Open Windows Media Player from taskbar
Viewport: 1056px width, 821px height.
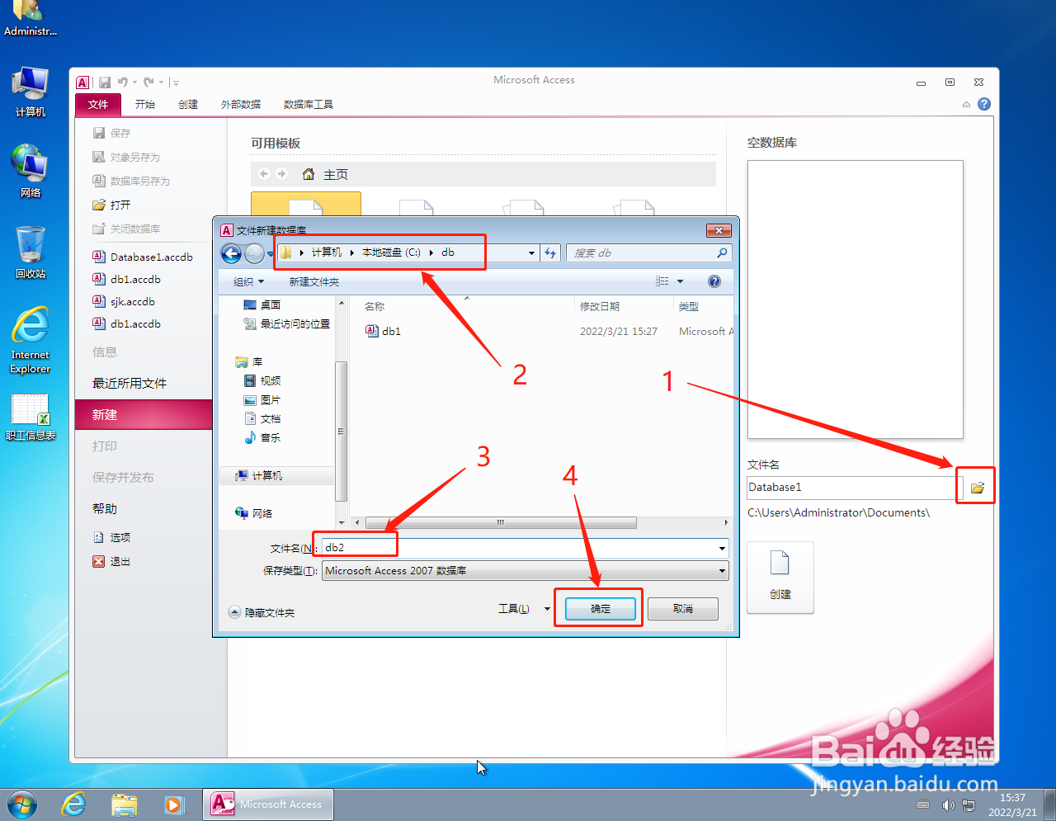pos(173,804)
